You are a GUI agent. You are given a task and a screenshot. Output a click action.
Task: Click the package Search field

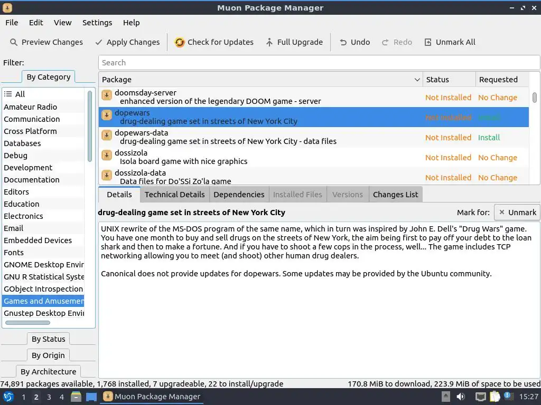coord(319,63)
